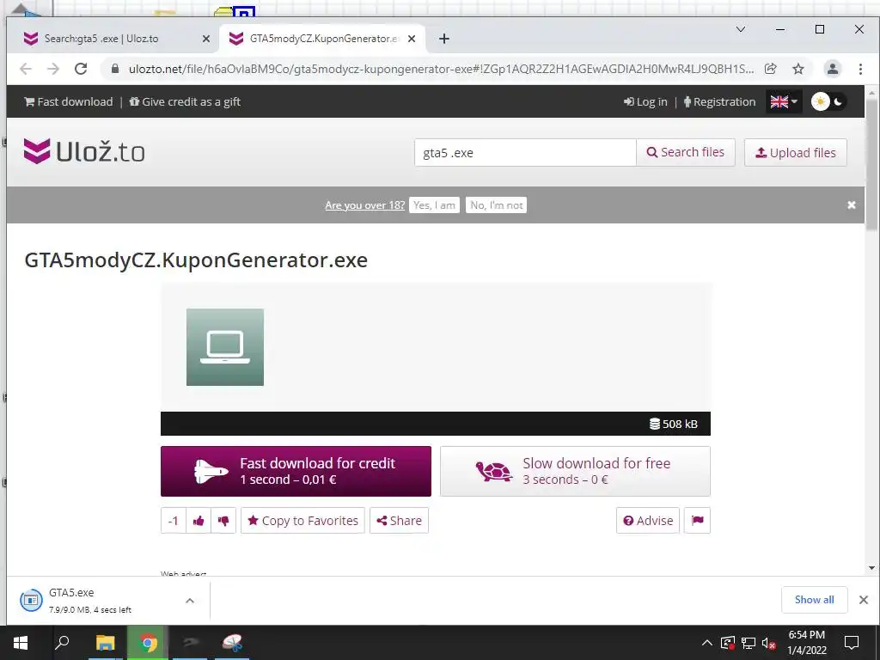The height and width of the screenshot is (660, 880).
Task: Click the Chrome taskbar icon
Action: tap(148, 643)
